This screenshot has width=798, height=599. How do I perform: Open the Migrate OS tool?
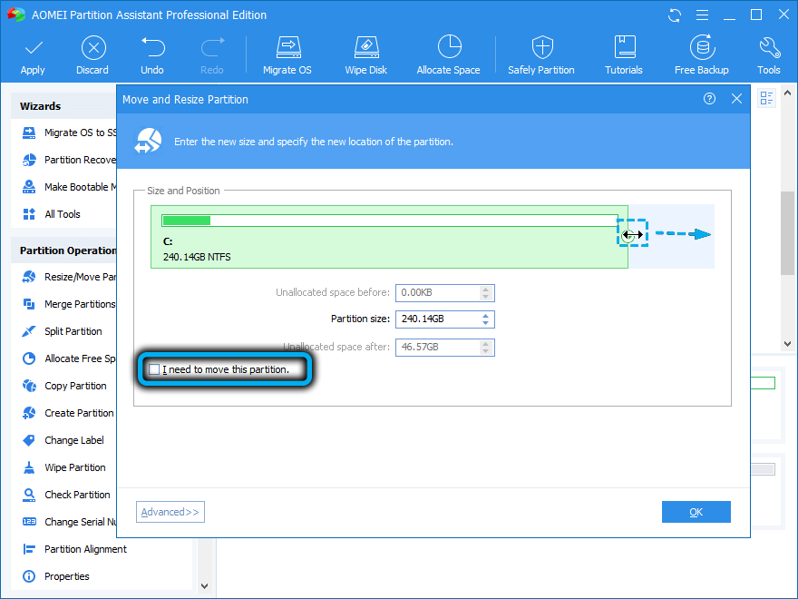point(288,48)
